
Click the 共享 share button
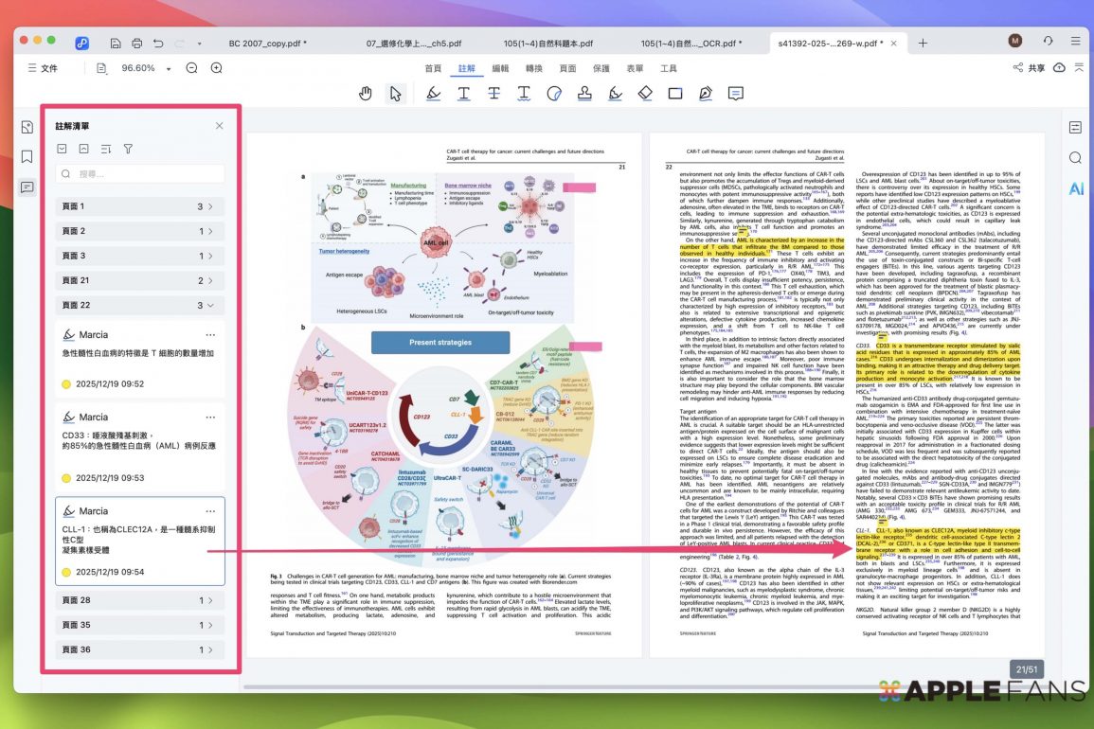(x=1030, y=68)
